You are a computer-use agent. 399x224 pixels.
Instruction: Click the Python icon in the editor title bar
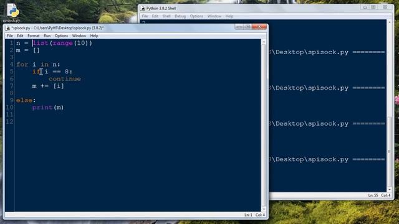coord(7,28)
